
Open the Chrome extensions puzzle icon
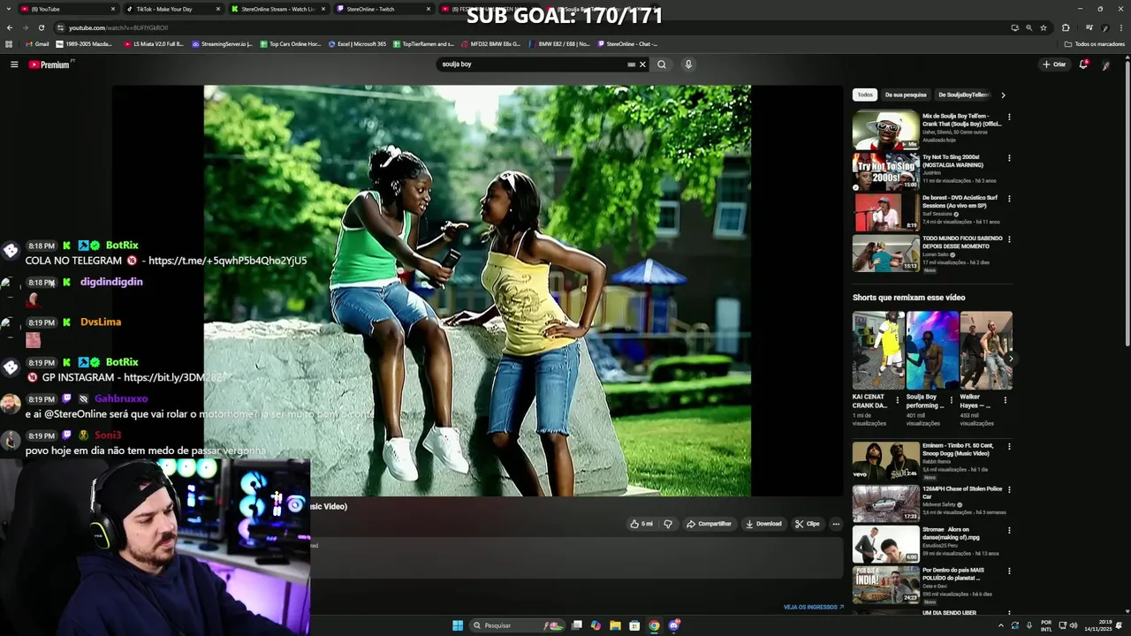click(1066, 27)
